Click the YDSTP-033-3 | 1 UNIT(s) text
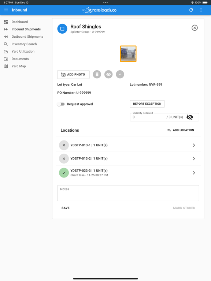The image size is (211, 281). (89, 171)
